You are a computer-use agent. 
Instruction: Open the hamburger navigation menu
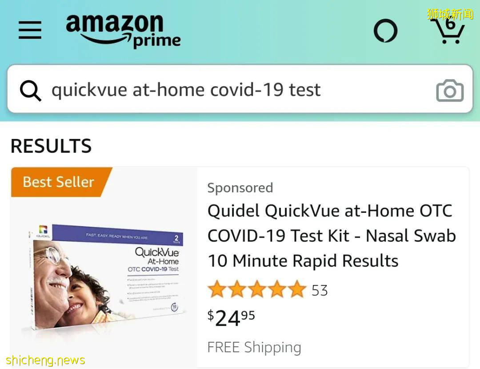pos(30,30)
